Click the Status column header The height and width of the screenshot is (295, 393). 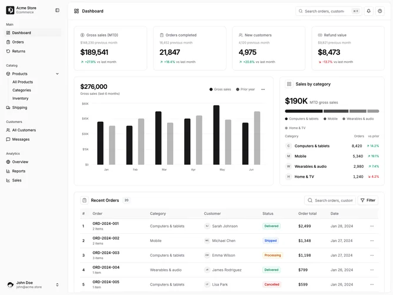pos(268,214)
